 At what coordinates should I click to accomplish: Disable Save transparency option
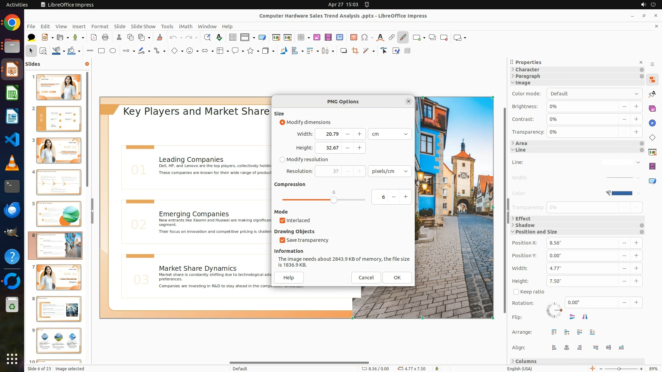pos(282,240)
